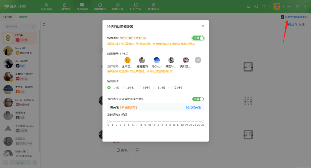The width and height of the screenshot is (311, 168).
Task: Click the refresh icon beside account list
Action: point(44,25)
